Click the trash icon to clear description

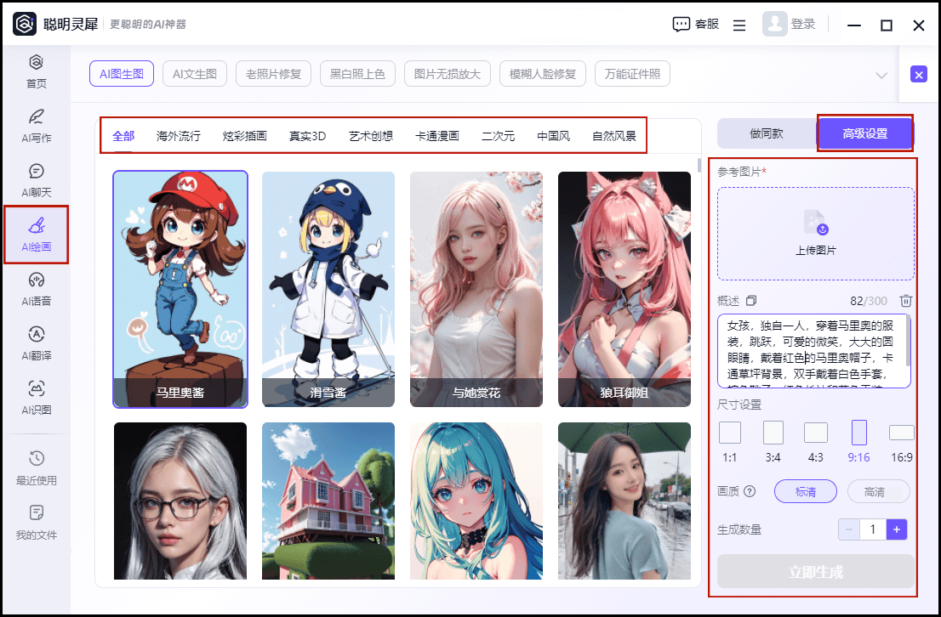tap(906, 301)
